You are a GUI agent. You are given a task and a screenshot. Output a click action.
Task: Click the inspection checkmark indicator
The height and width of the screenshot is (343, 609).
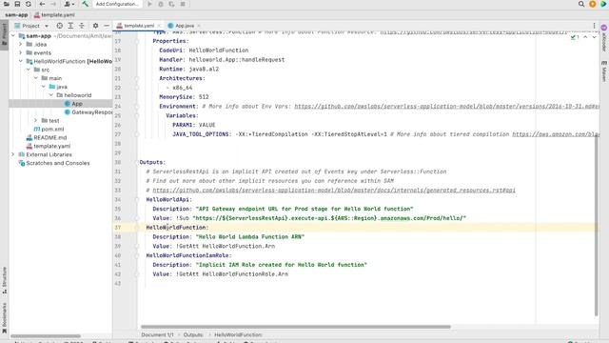click(575, 37)
